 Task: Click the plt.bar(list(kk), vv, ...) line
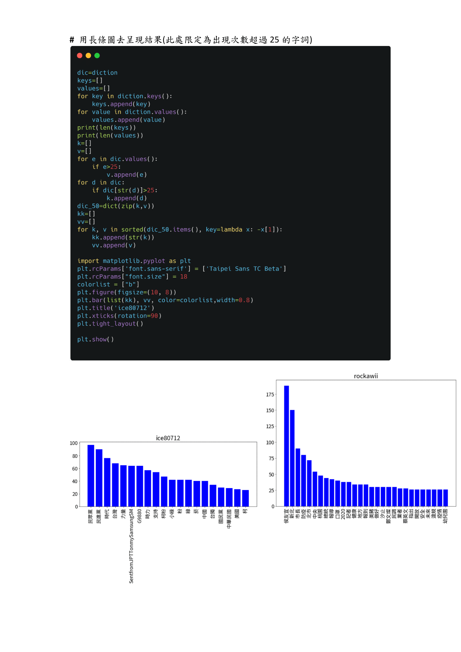pyautogui.click(x=165, y=300)
